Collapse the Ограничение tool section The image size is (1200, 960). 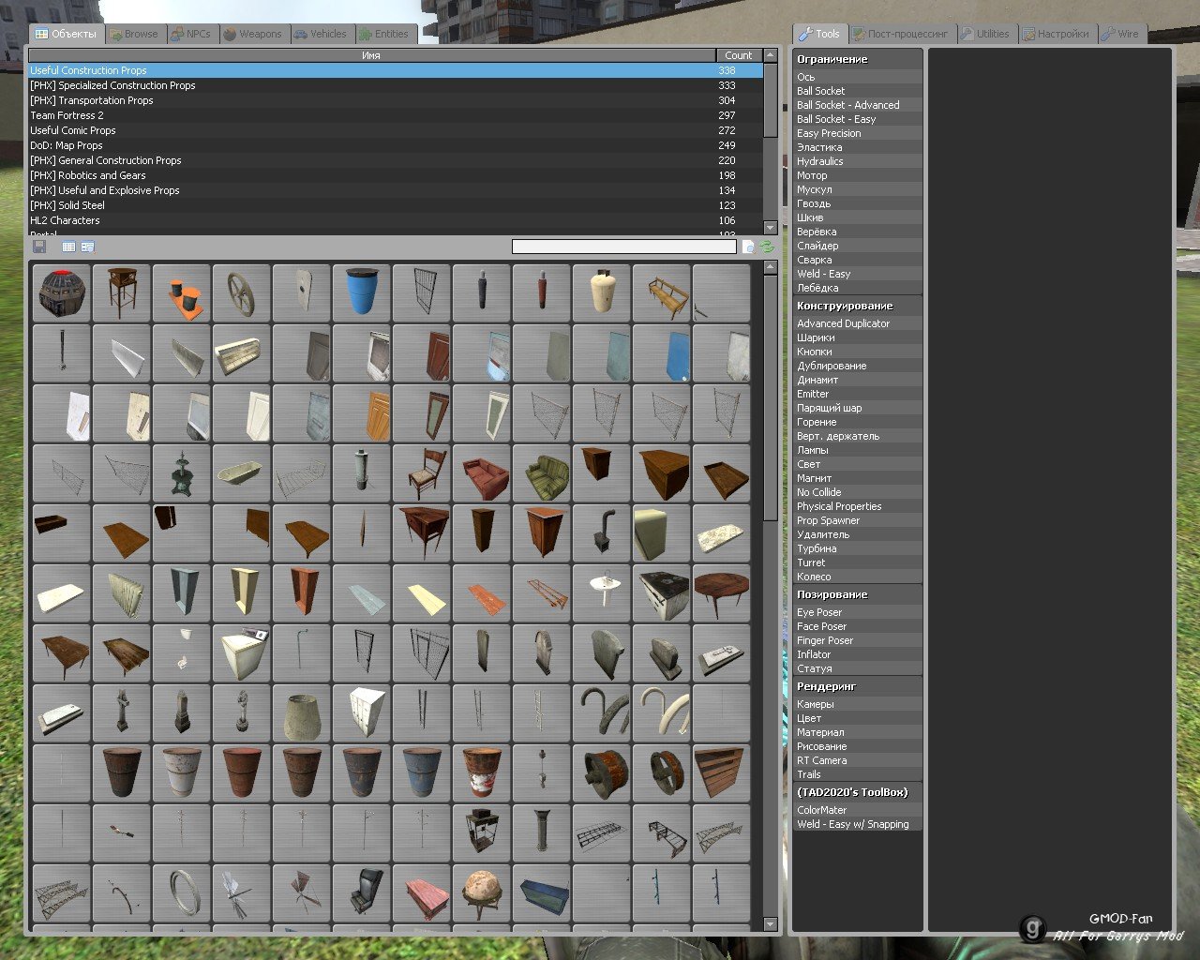(857, 59)
